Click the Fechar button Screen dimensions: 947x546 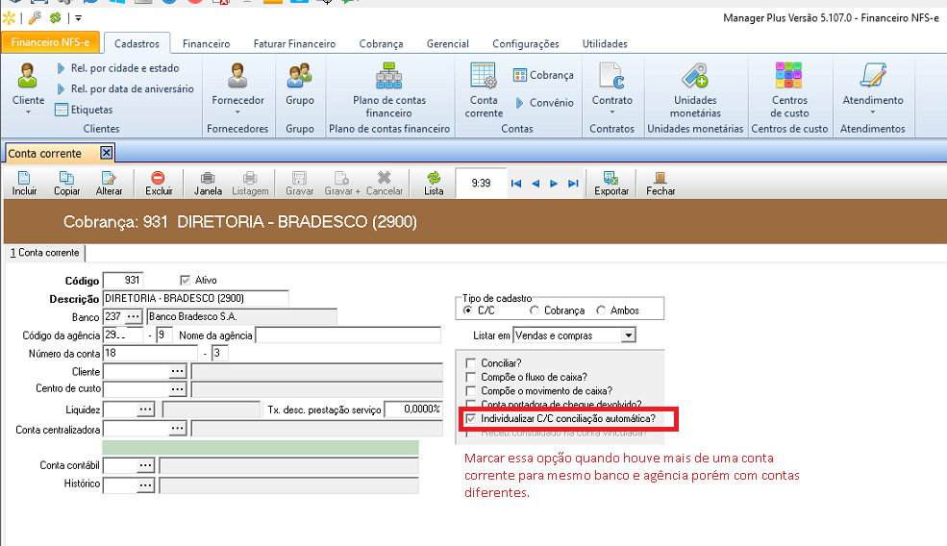point(660,182)
